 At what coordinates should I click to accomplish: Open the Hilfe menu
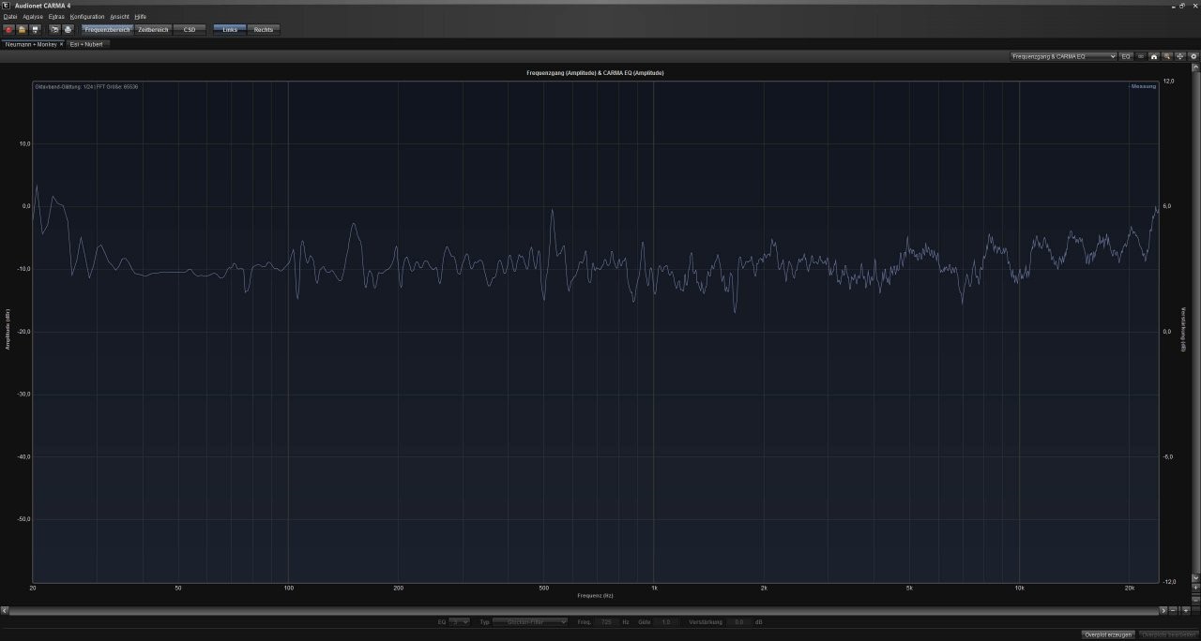(141, 17)
